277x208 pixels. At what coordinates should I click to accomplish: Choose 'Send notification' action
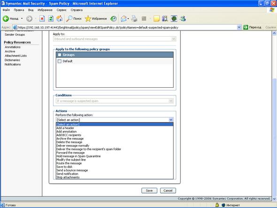[x=115, y=174]
